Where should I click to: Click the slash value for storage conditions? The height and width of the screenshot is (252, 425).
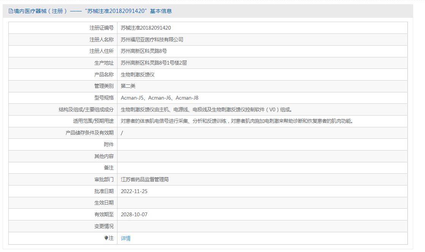(122, 133)
